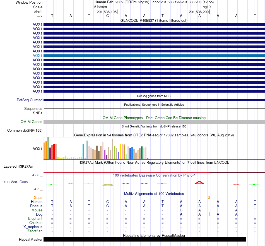Screen dimensions: 265x246
Task: Click the 4.88 PhyloP upper limit value
Action: (36, 175)
